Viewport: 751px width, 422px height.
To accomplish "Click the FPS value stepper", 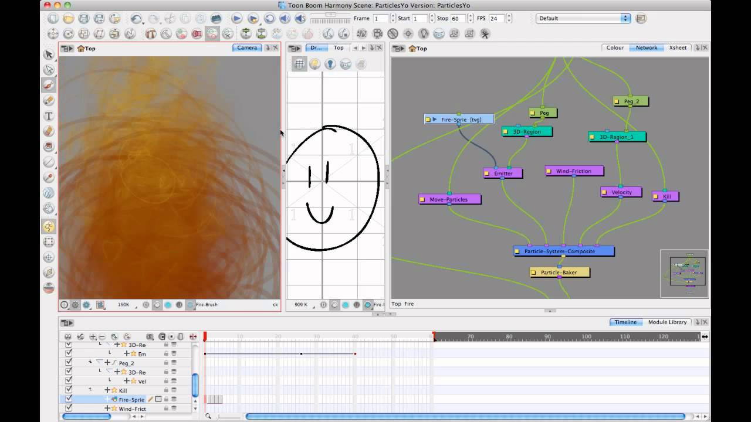I will click(x=509, y=18).
